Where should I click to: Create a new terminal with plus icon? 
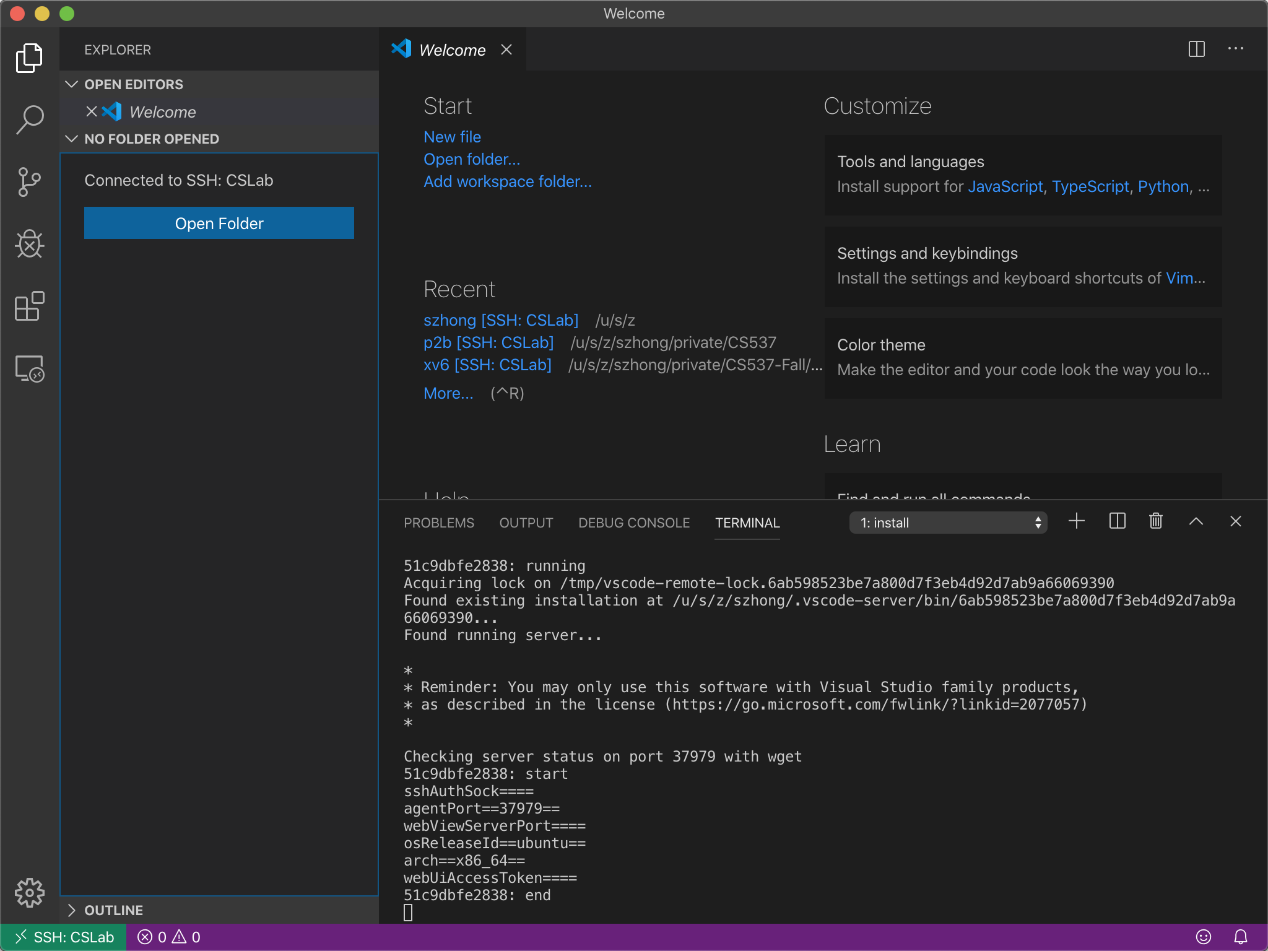click(1077, 521)
